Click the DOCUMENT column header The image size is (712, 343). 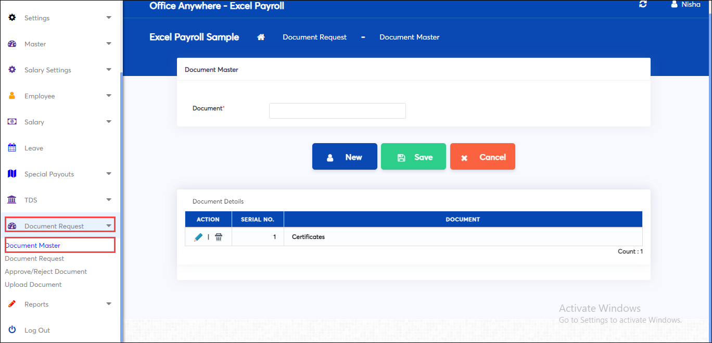[463, 219]
